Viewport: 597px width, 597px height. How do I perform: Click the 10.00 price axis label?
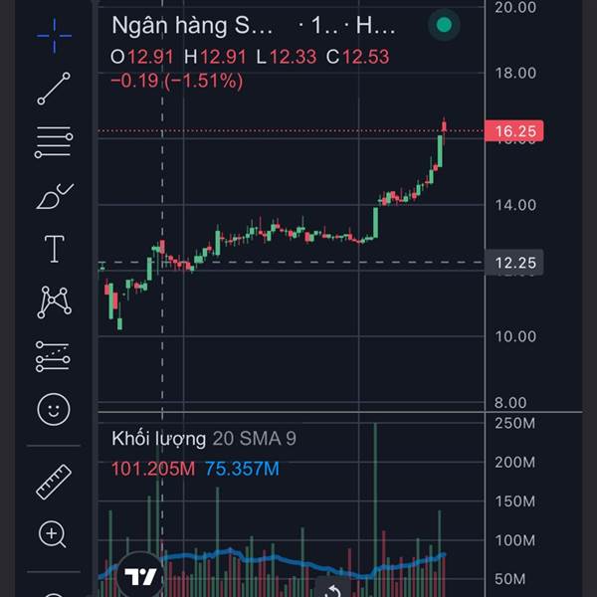click(515, 336)
